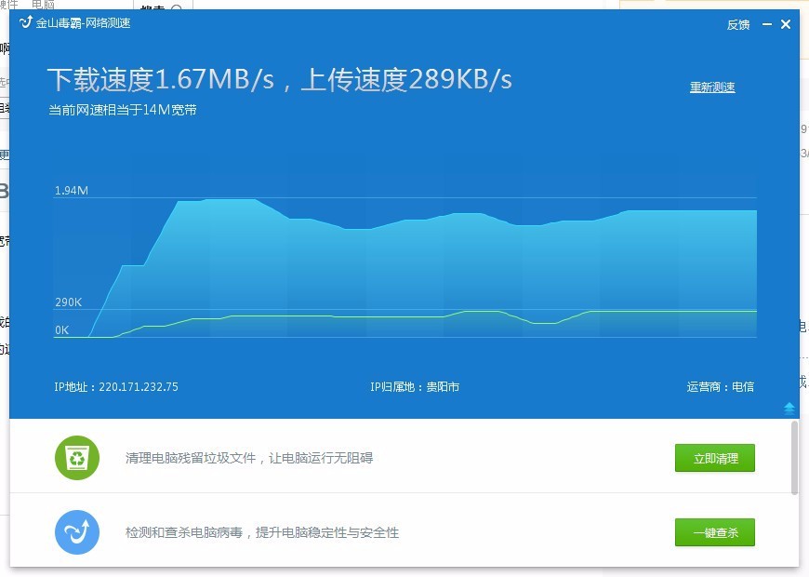Click the recommendations list scrollbar
Image resolution: width=809 pixels, height=577 pixels.
[794, 458]
